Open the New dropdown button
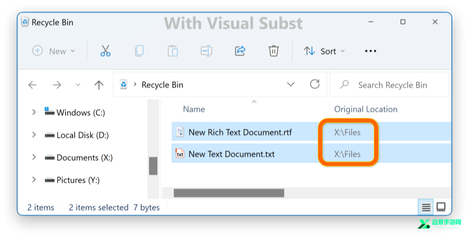Viewport: 469px width, 237px height. [54, 51]
